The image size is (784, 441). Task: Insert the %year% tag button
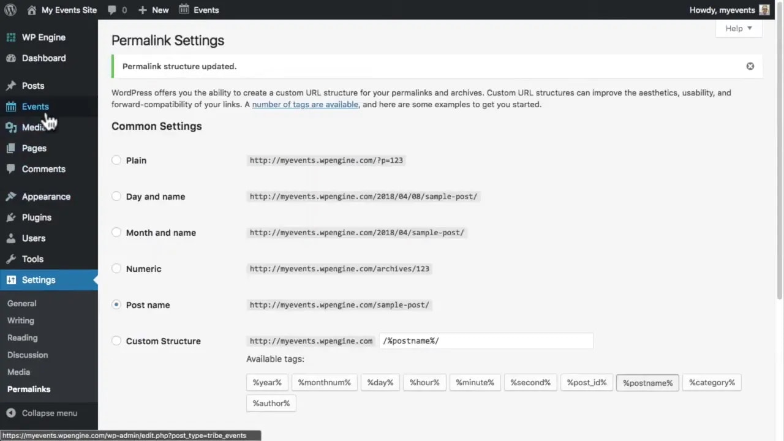267,382
